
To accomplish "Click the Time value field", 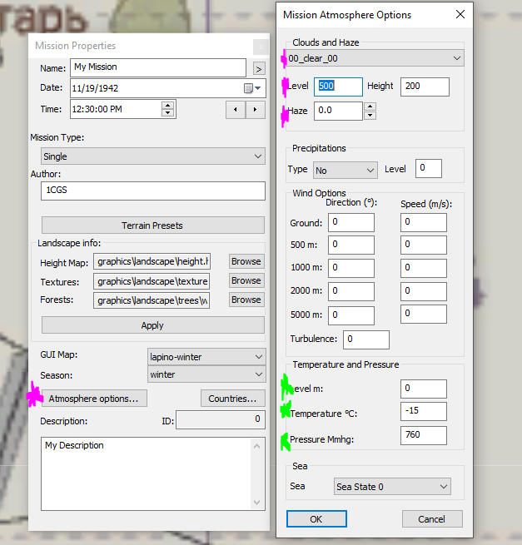I will pos(117,110).
